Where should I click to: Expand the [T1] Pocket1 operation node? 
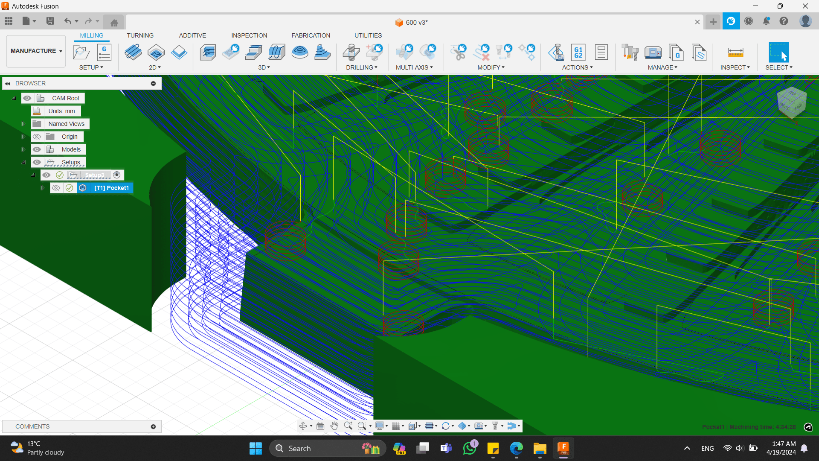click(x=42, y=188)
